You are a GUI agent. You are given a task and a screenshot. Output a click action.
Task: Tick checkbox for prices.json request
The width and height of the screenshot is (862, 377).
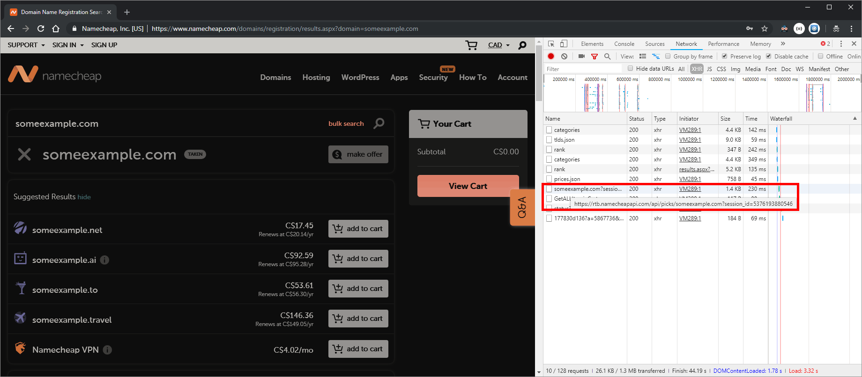point(549,179)
